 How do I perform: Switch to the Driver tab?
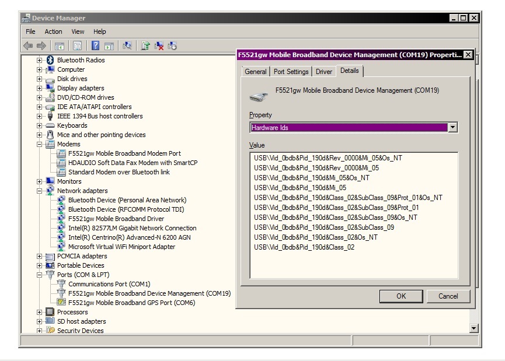pyautogui.click(x=324, y=72)
